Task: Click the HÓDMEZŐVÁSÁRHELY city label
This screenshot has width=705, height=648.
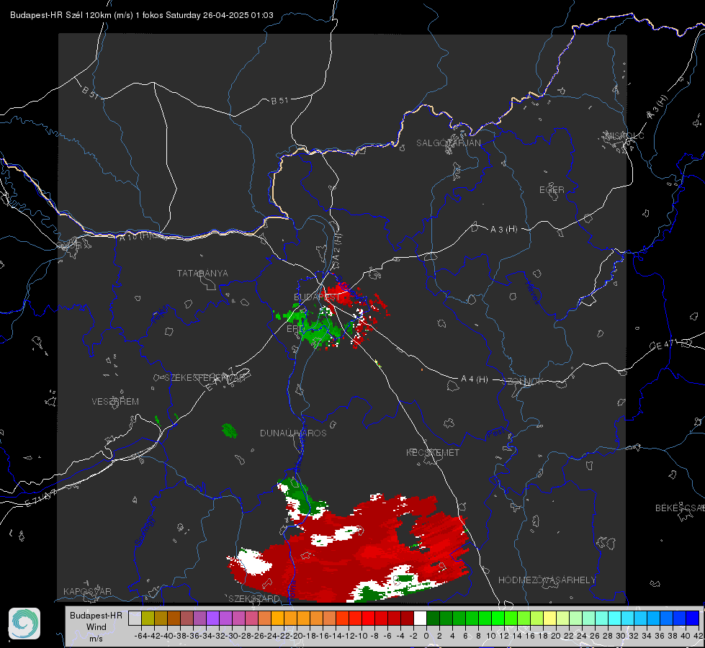Action: [x=547, y=580]
